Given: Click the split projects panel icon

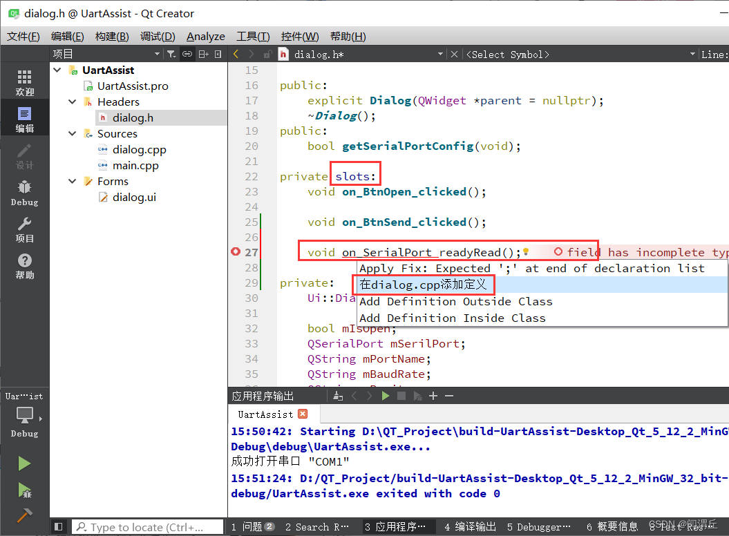Looking at the screenshot, I should 203,54.
